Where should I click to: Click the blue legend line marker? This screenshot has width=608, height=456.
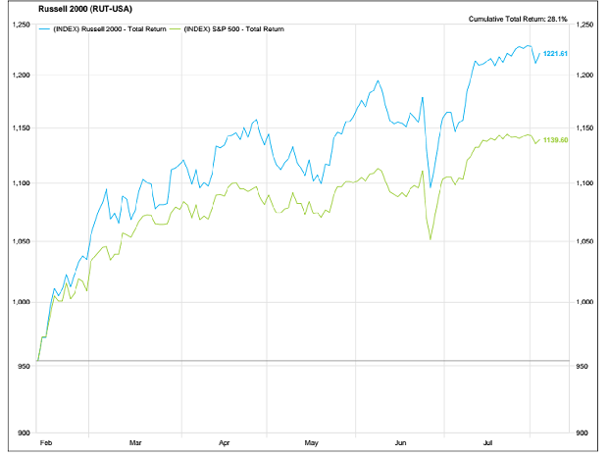click(44, 29)
